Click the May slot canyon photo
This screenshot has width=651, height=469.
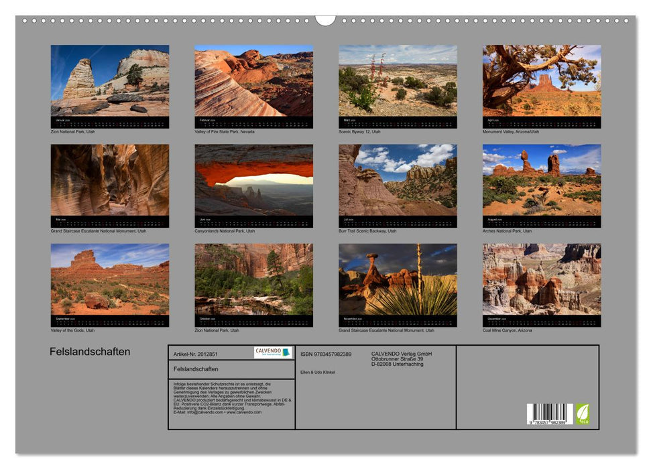click(x=110, y=180)
